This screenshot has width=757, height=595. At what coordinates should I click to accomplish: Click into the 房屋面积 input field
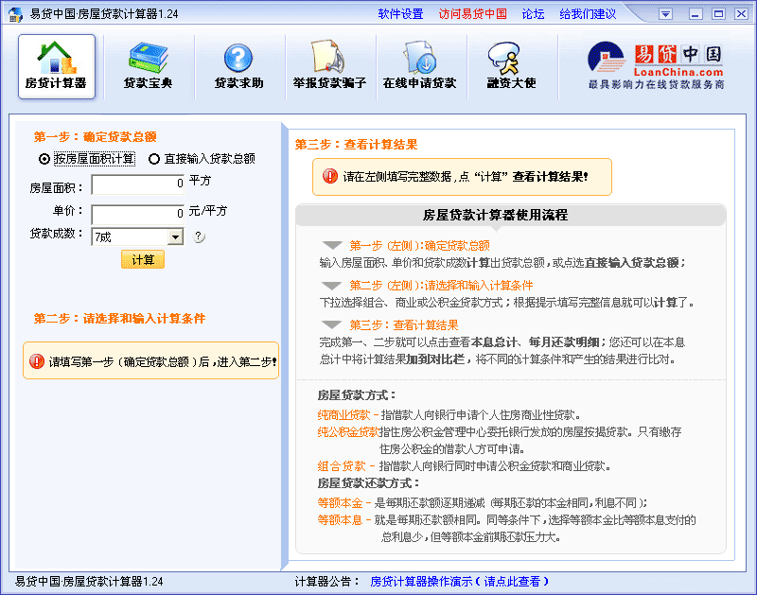138,185
